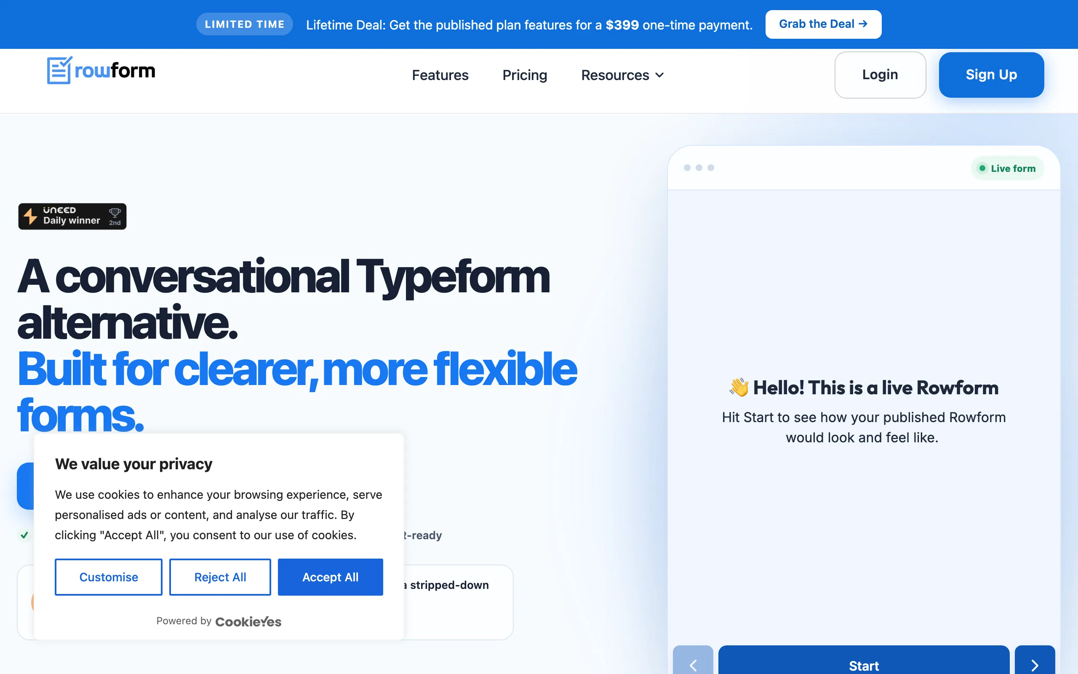This screenshot has height=674, width=1078.
Task: Open the Uneed Daily winner badge
Action: pos(72,216)
